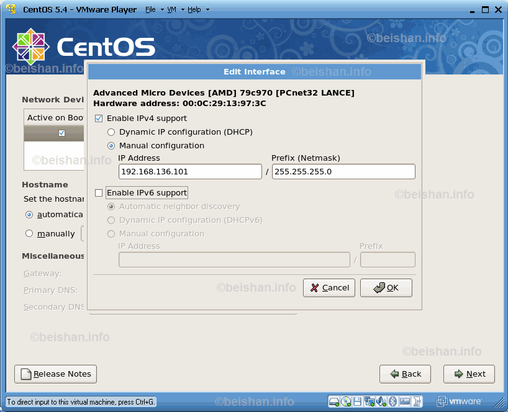The width and height of the screenshot is (508, 412).
Task: Click the Prefix (Netmask) field
Action: click(x=343, y=172)
